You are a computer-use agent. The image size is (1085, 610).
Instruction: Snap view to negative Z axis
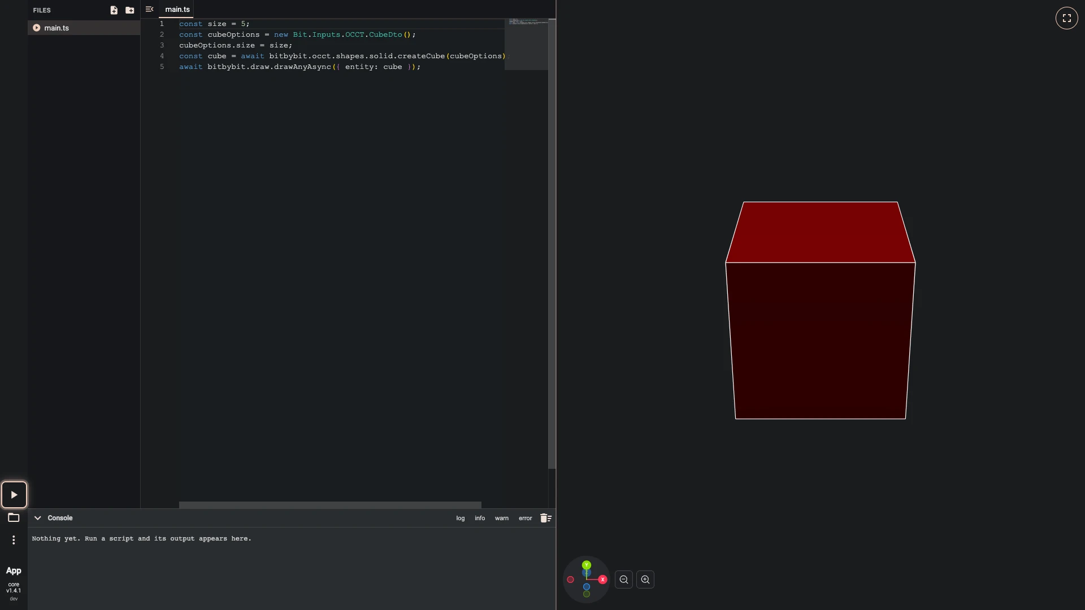[587, 587]
